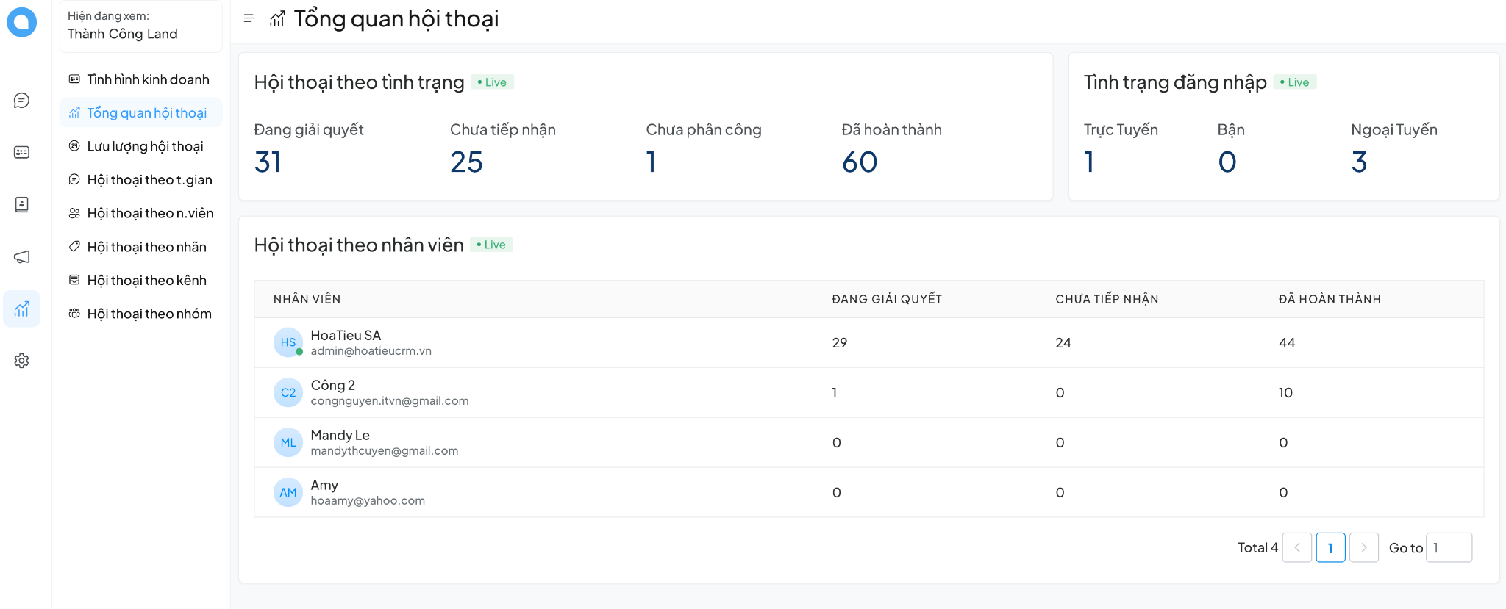Collapse sidebar using the hamburger menu icon
The image size is (1506, 609).
249,18
